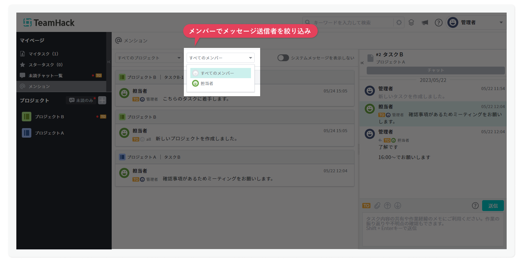The height and width of the screenshot is (262, 523).
Task: Click the plus icon to add project
Action: pyautogui.click(x=102, y=100)
